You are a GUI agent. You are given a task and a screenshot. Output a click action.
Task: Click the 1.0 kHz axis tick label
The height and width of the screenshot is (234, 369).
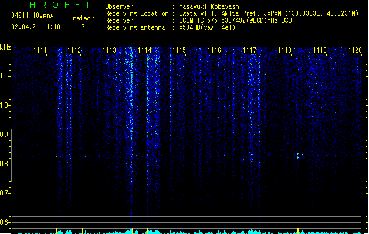point(5,105)
